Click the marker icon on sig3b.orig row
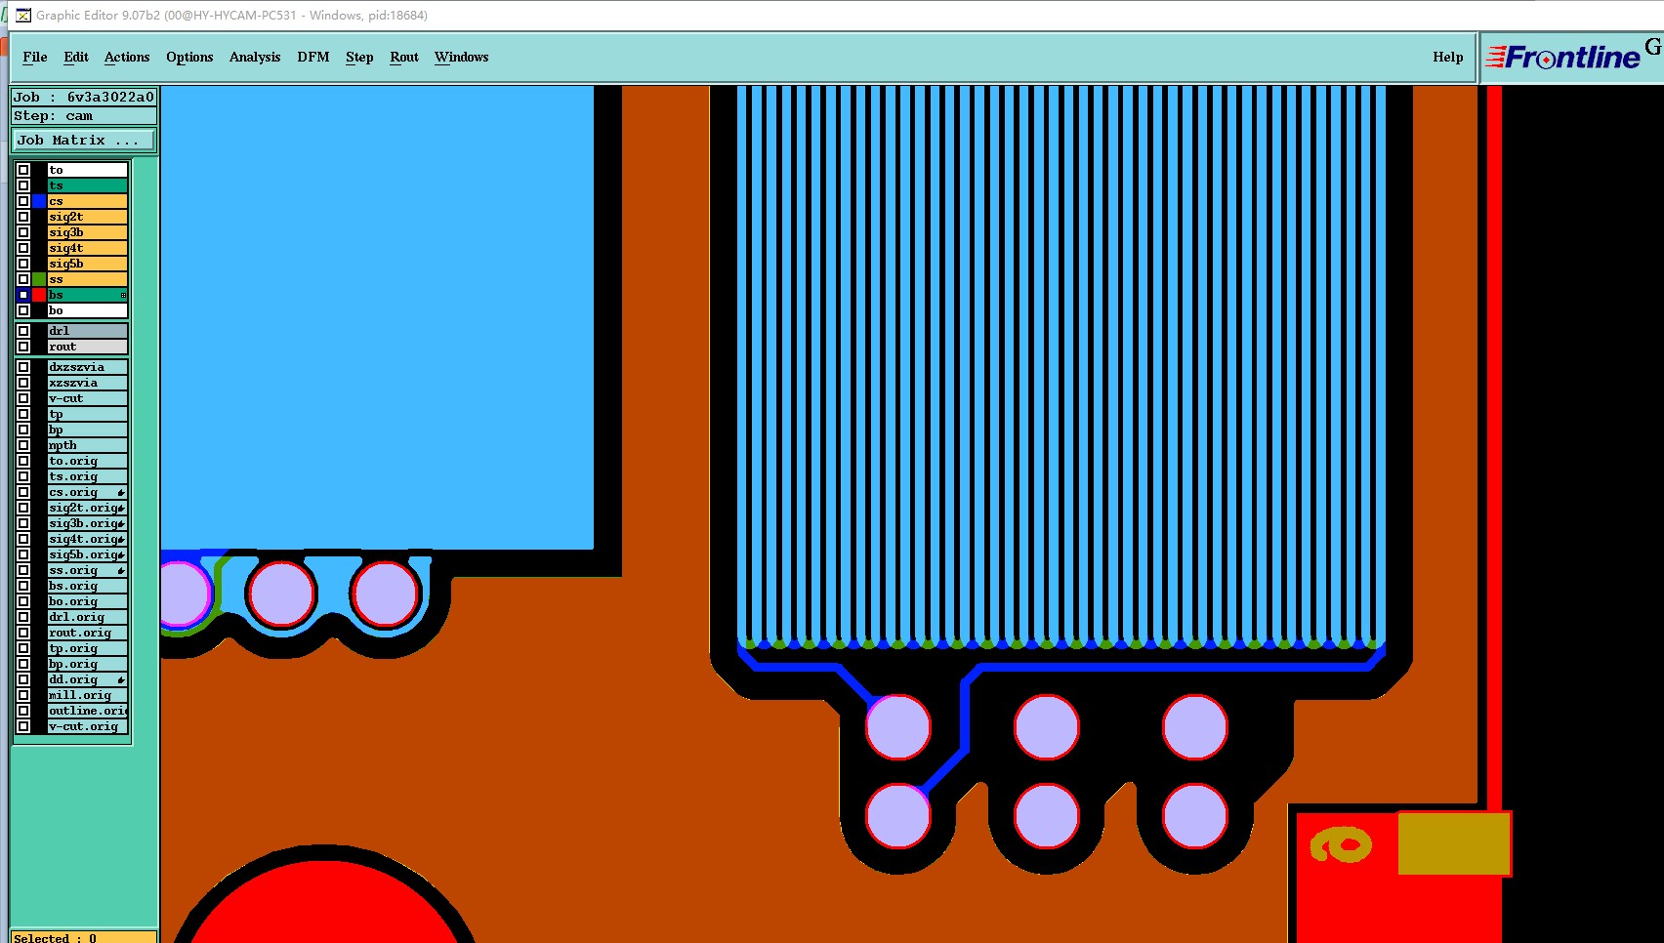1664x943 pixels. (x=121, y=523)
